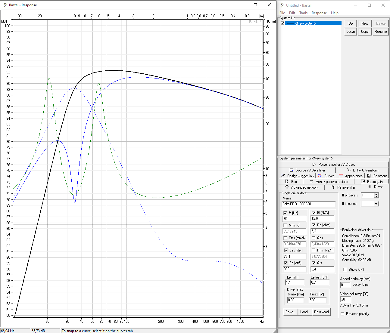This screenshot has height=333, width=390.
Task: Open the Room gain tab
Action: click(x=372, y=182)
